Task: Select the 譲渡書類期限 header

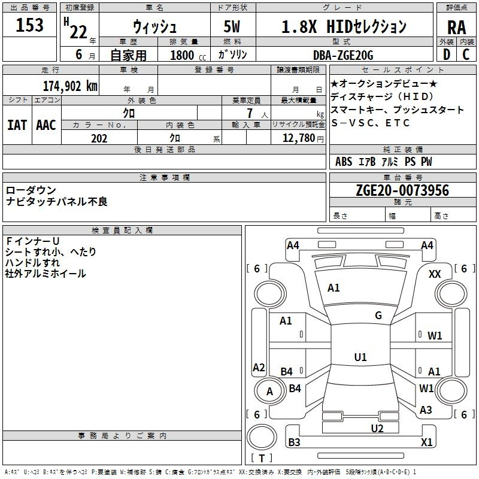Action: tap(298, 69)
